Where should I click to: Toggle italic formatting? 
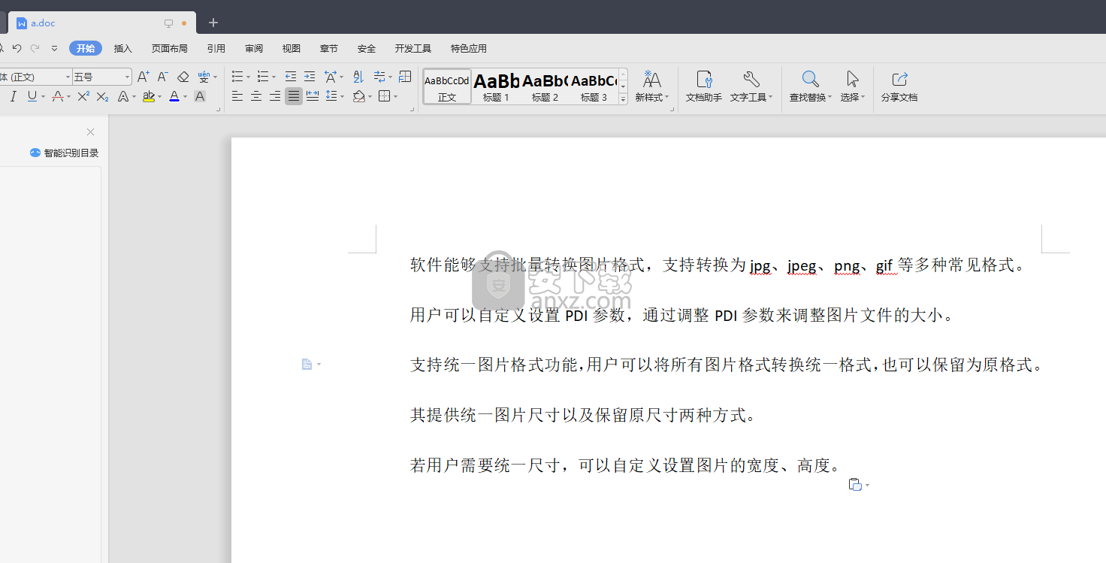tap(13, 96)
